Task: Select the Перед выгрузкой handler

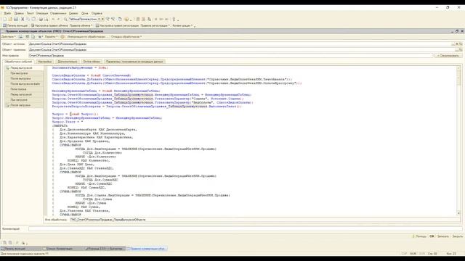Action: [24, 68]
